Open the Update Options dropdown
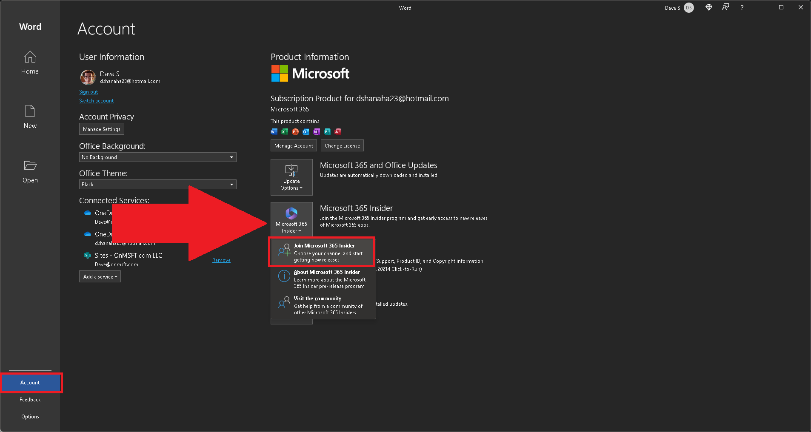Image resolution: width=811 pixels, height=432 pixels. point(291,177)
